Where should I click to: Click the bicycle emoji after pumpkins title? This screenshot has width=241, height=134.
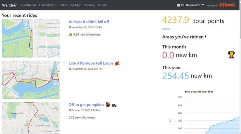tap(114, 105)
